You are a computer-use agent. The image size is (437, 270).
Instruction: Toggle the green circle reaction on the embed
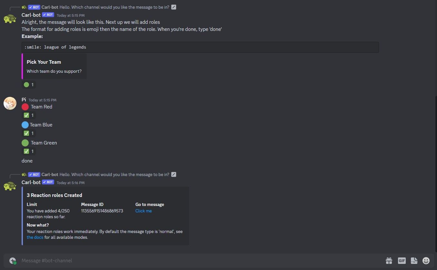(28, 84)
